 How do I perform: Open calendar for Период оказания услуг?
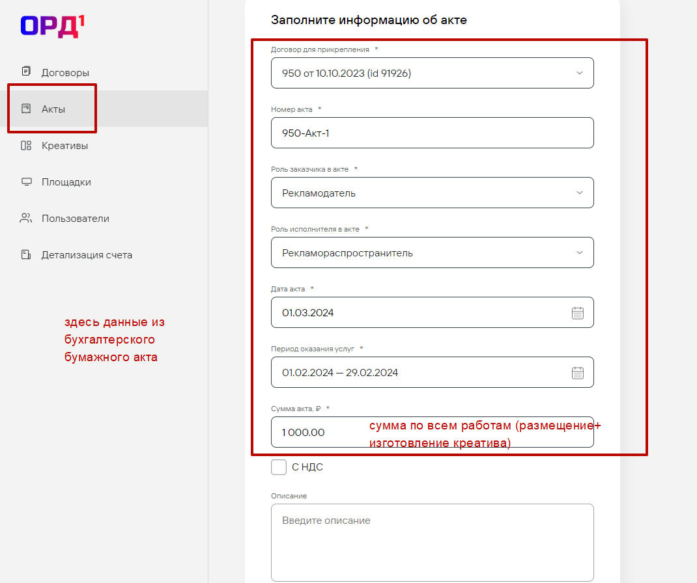[578, 373]
